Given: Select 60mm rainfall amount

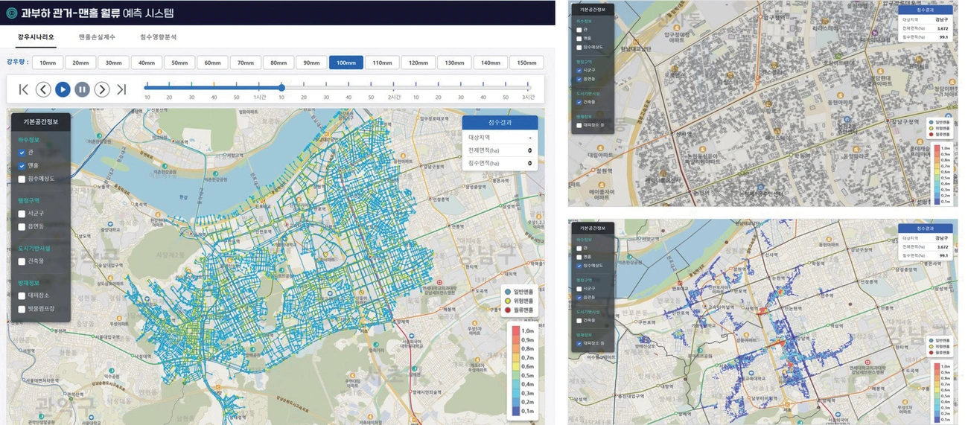Looking at the screenshot, I should click(212, 63).
